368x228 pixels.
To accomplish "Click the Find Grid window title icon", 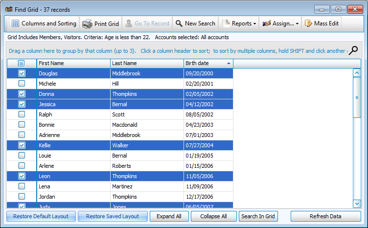I will coord(9,9).
